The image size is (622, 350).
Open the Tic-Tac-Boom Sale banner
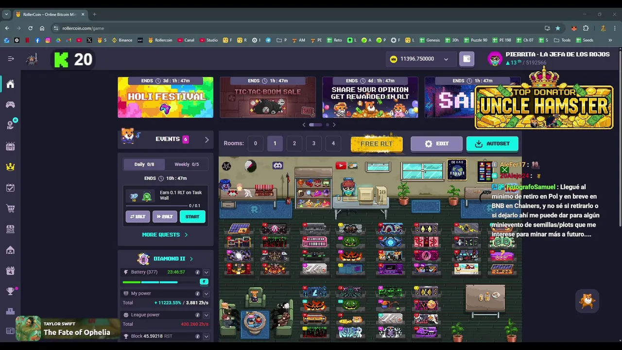[268, 97]
